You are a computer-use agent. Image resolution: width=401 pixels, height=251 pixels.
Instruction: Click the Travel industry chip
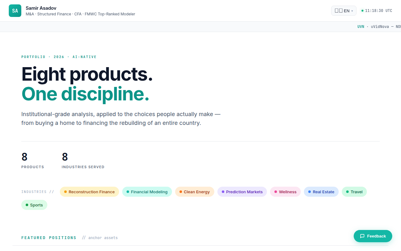[354, 192]
